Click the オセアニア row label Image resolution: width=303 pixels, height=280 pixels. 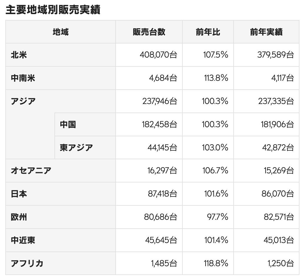tap(31, 170)
